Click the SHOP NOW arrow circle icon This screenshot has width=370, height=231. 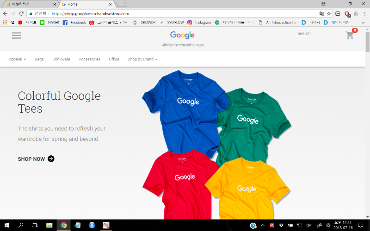coord(51,158)
